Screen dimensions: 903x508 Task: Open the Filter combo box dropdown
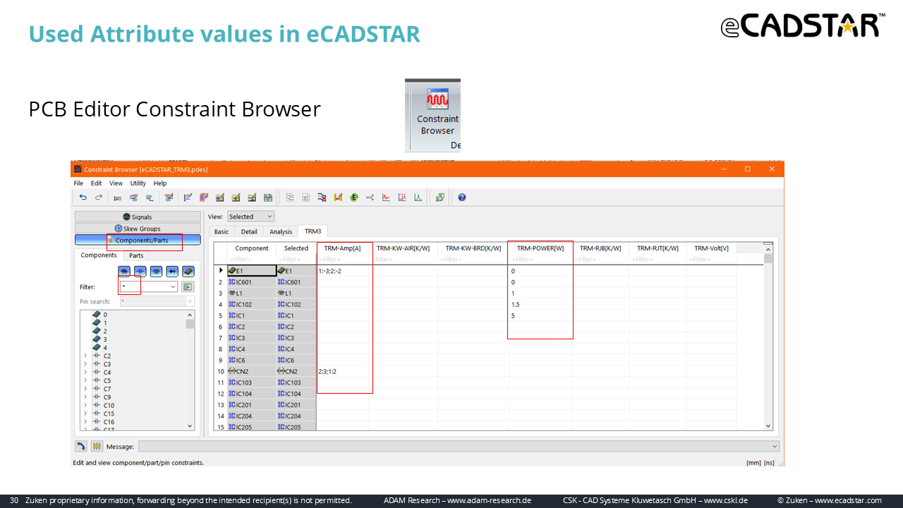(x=173, y=287)
